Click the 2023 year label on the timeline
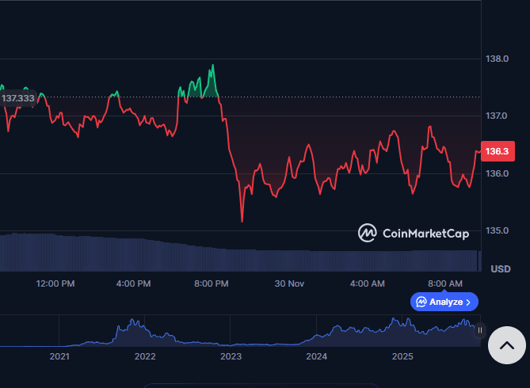This screenshot has height=388, width=530. coord(231,356)
